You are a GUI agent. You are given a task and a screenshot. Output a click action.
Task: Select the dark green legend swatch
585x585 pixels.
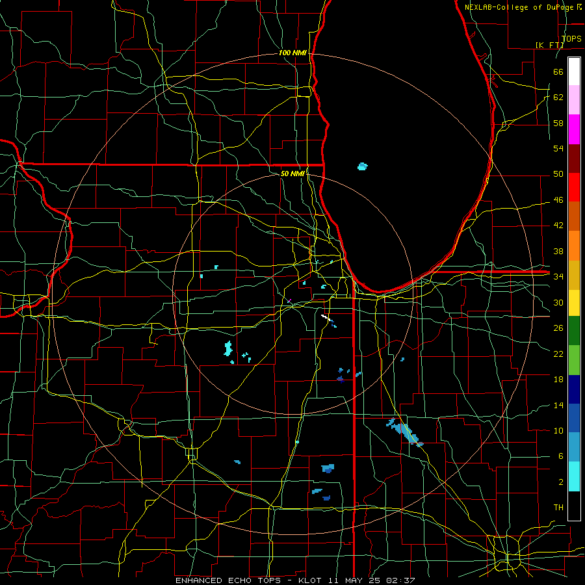[x=574, y=331]
